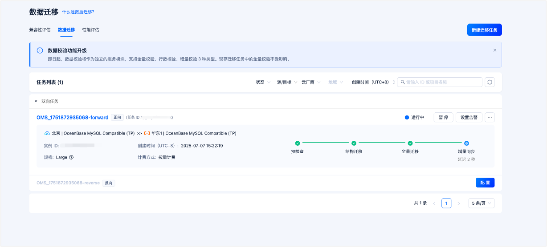Click the 增量同步 current step icon
Image resolution: width=547 pixels, height=247 pixels.
tap(466, 143)
